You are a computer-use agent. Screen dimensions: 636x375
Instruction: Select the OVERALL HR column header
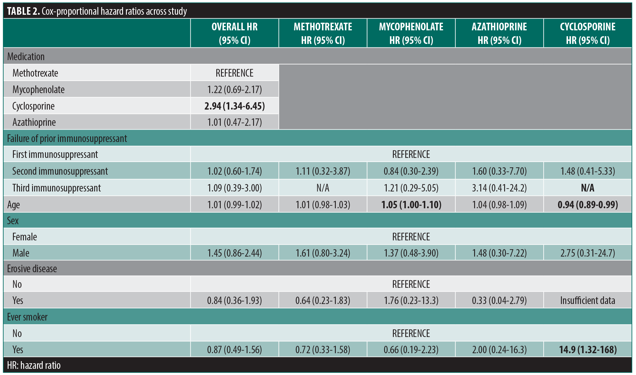234,33
